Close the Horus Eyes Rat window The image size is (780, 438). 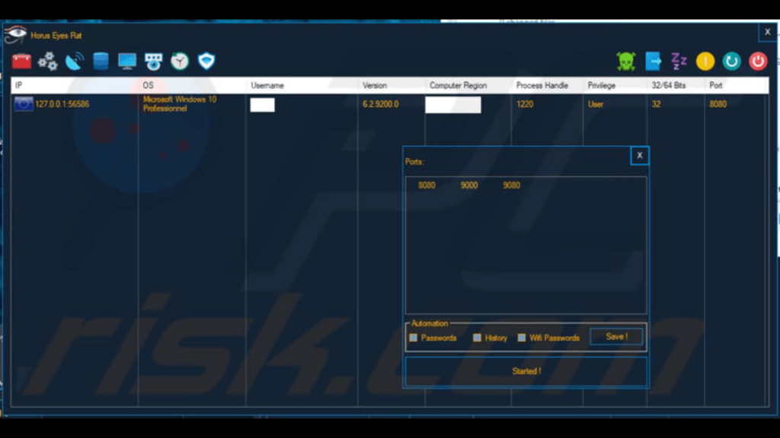pyautogui.click(x=768, y=32)
